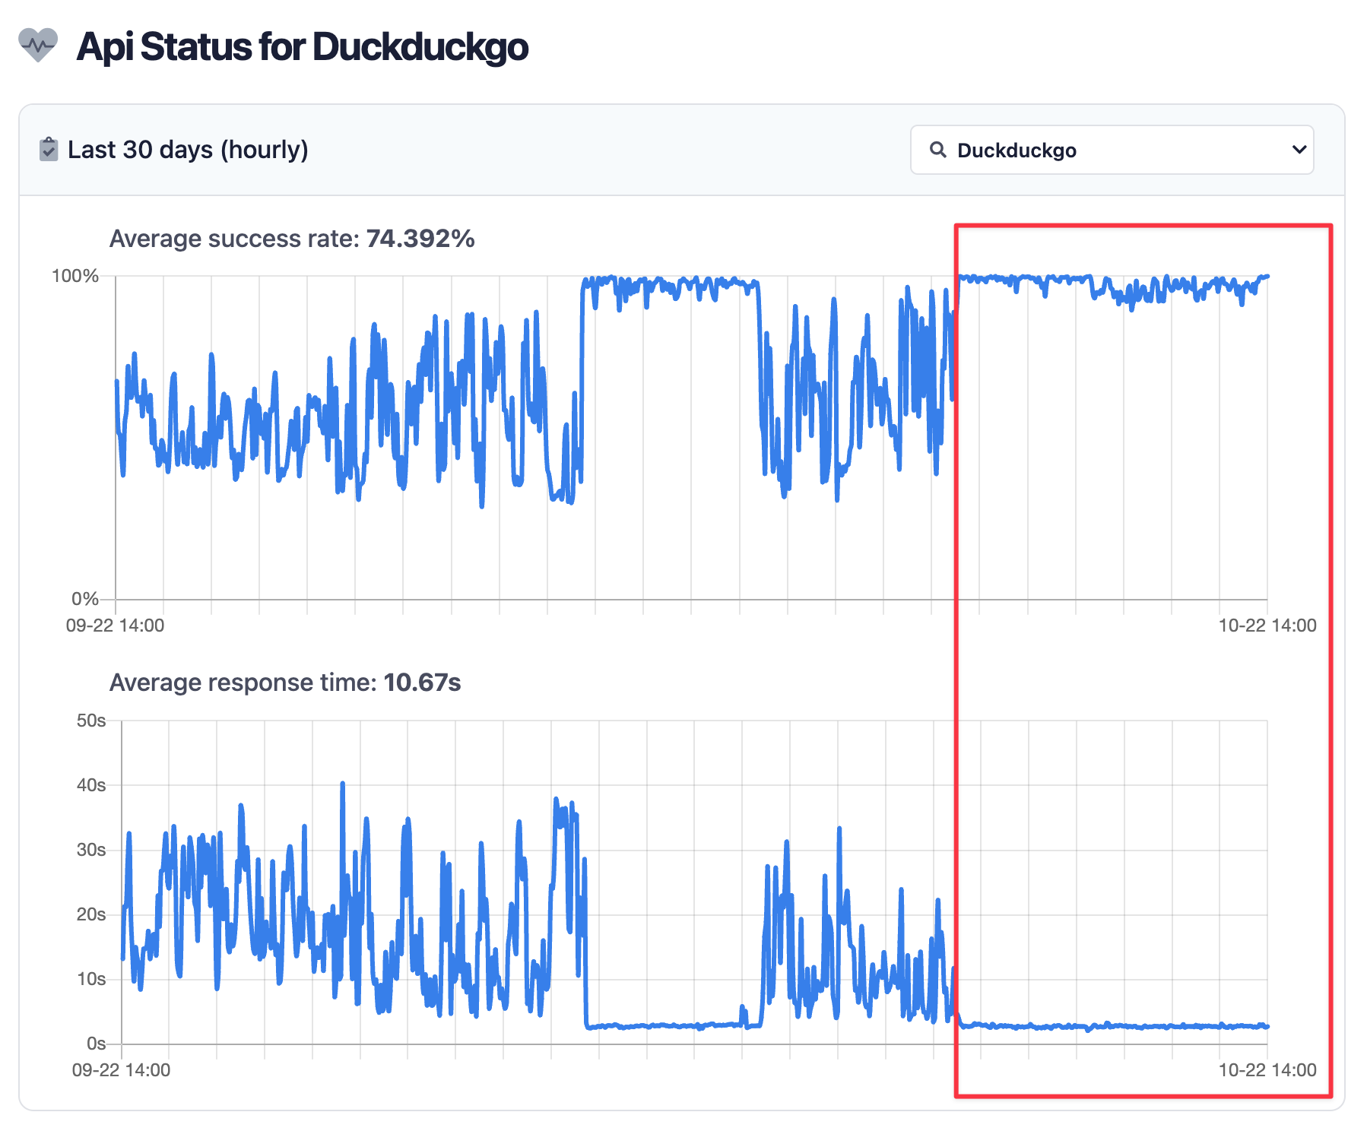Image resolution: width=1367 pixels, height=1131 pixels.
Task: Click the 50s label on response time axis
Action: [91, 721]
